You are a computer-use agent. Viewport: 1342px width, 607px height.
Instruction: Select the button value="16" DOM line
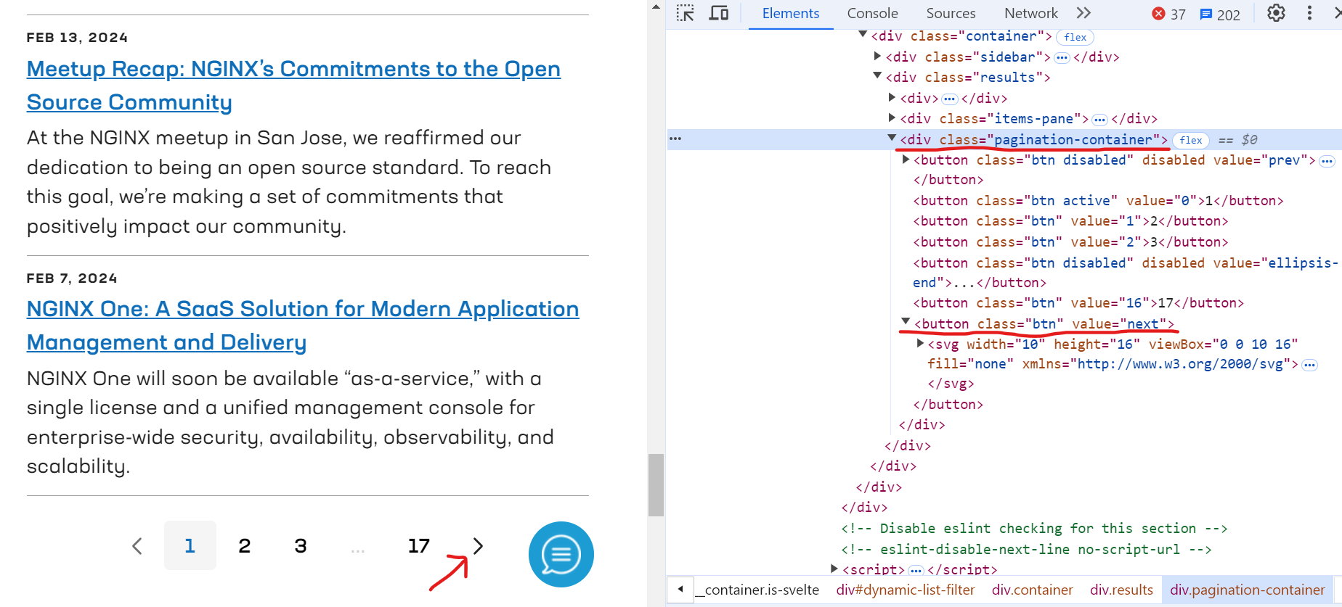1078,303
